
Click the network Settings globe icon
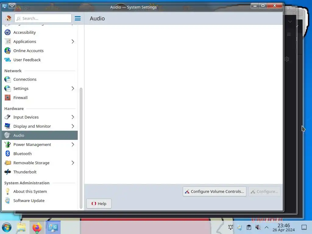8,88
